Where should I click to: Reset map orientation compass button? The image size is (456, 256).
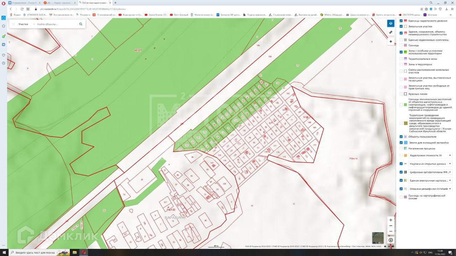click(390, 240)
